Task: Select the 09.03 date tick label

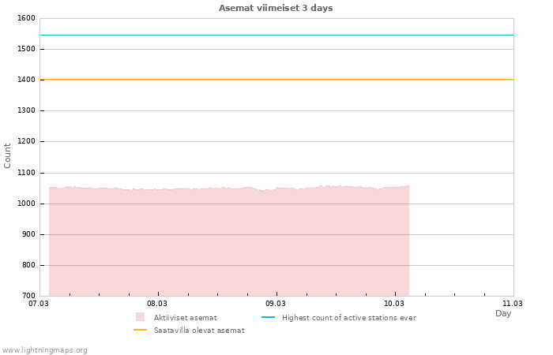Action: coord(276,303)
